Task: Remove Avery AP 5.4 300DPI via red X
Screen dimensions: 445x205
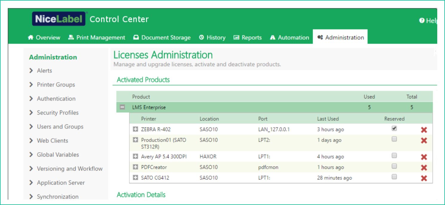Action: (x=423, y=157)
